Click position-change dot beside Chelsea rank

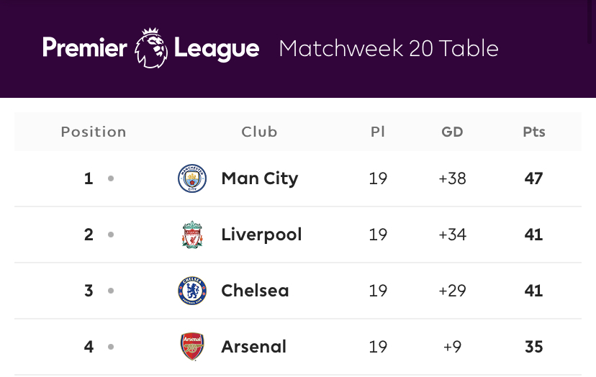click(x=111, y=291)
